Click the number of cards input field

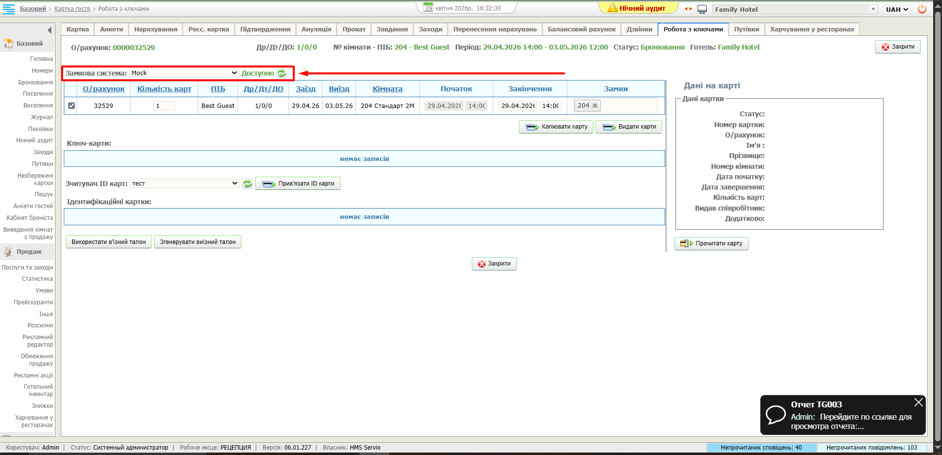click(164, 106)
